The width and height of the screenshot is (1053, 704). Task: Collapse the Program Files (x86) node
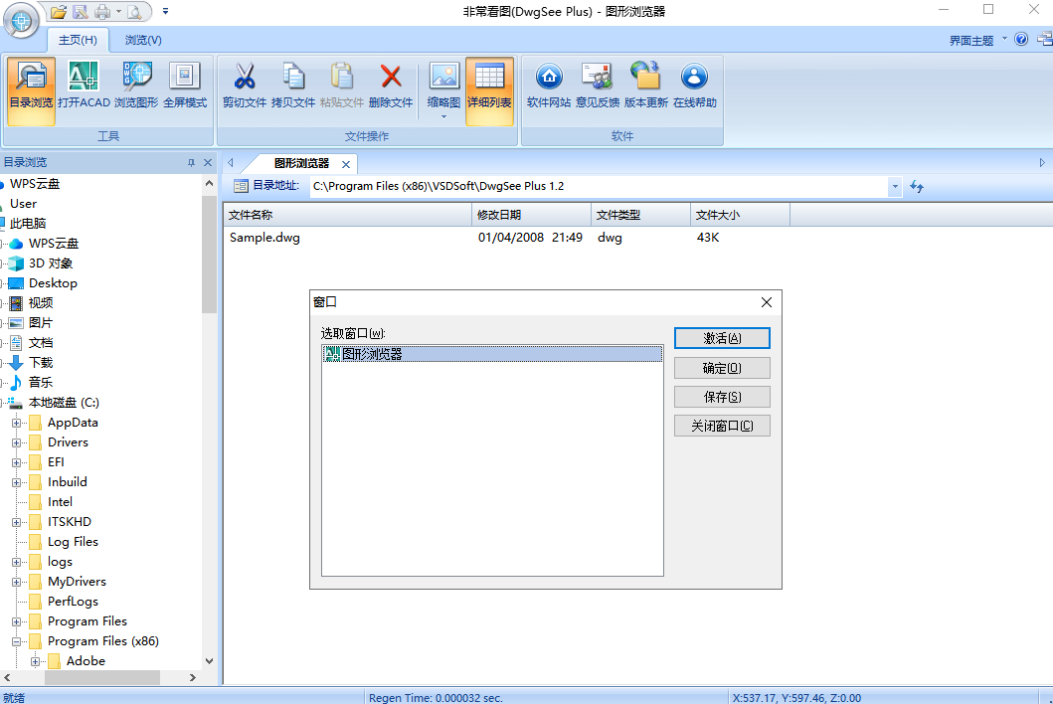[16, 641]
